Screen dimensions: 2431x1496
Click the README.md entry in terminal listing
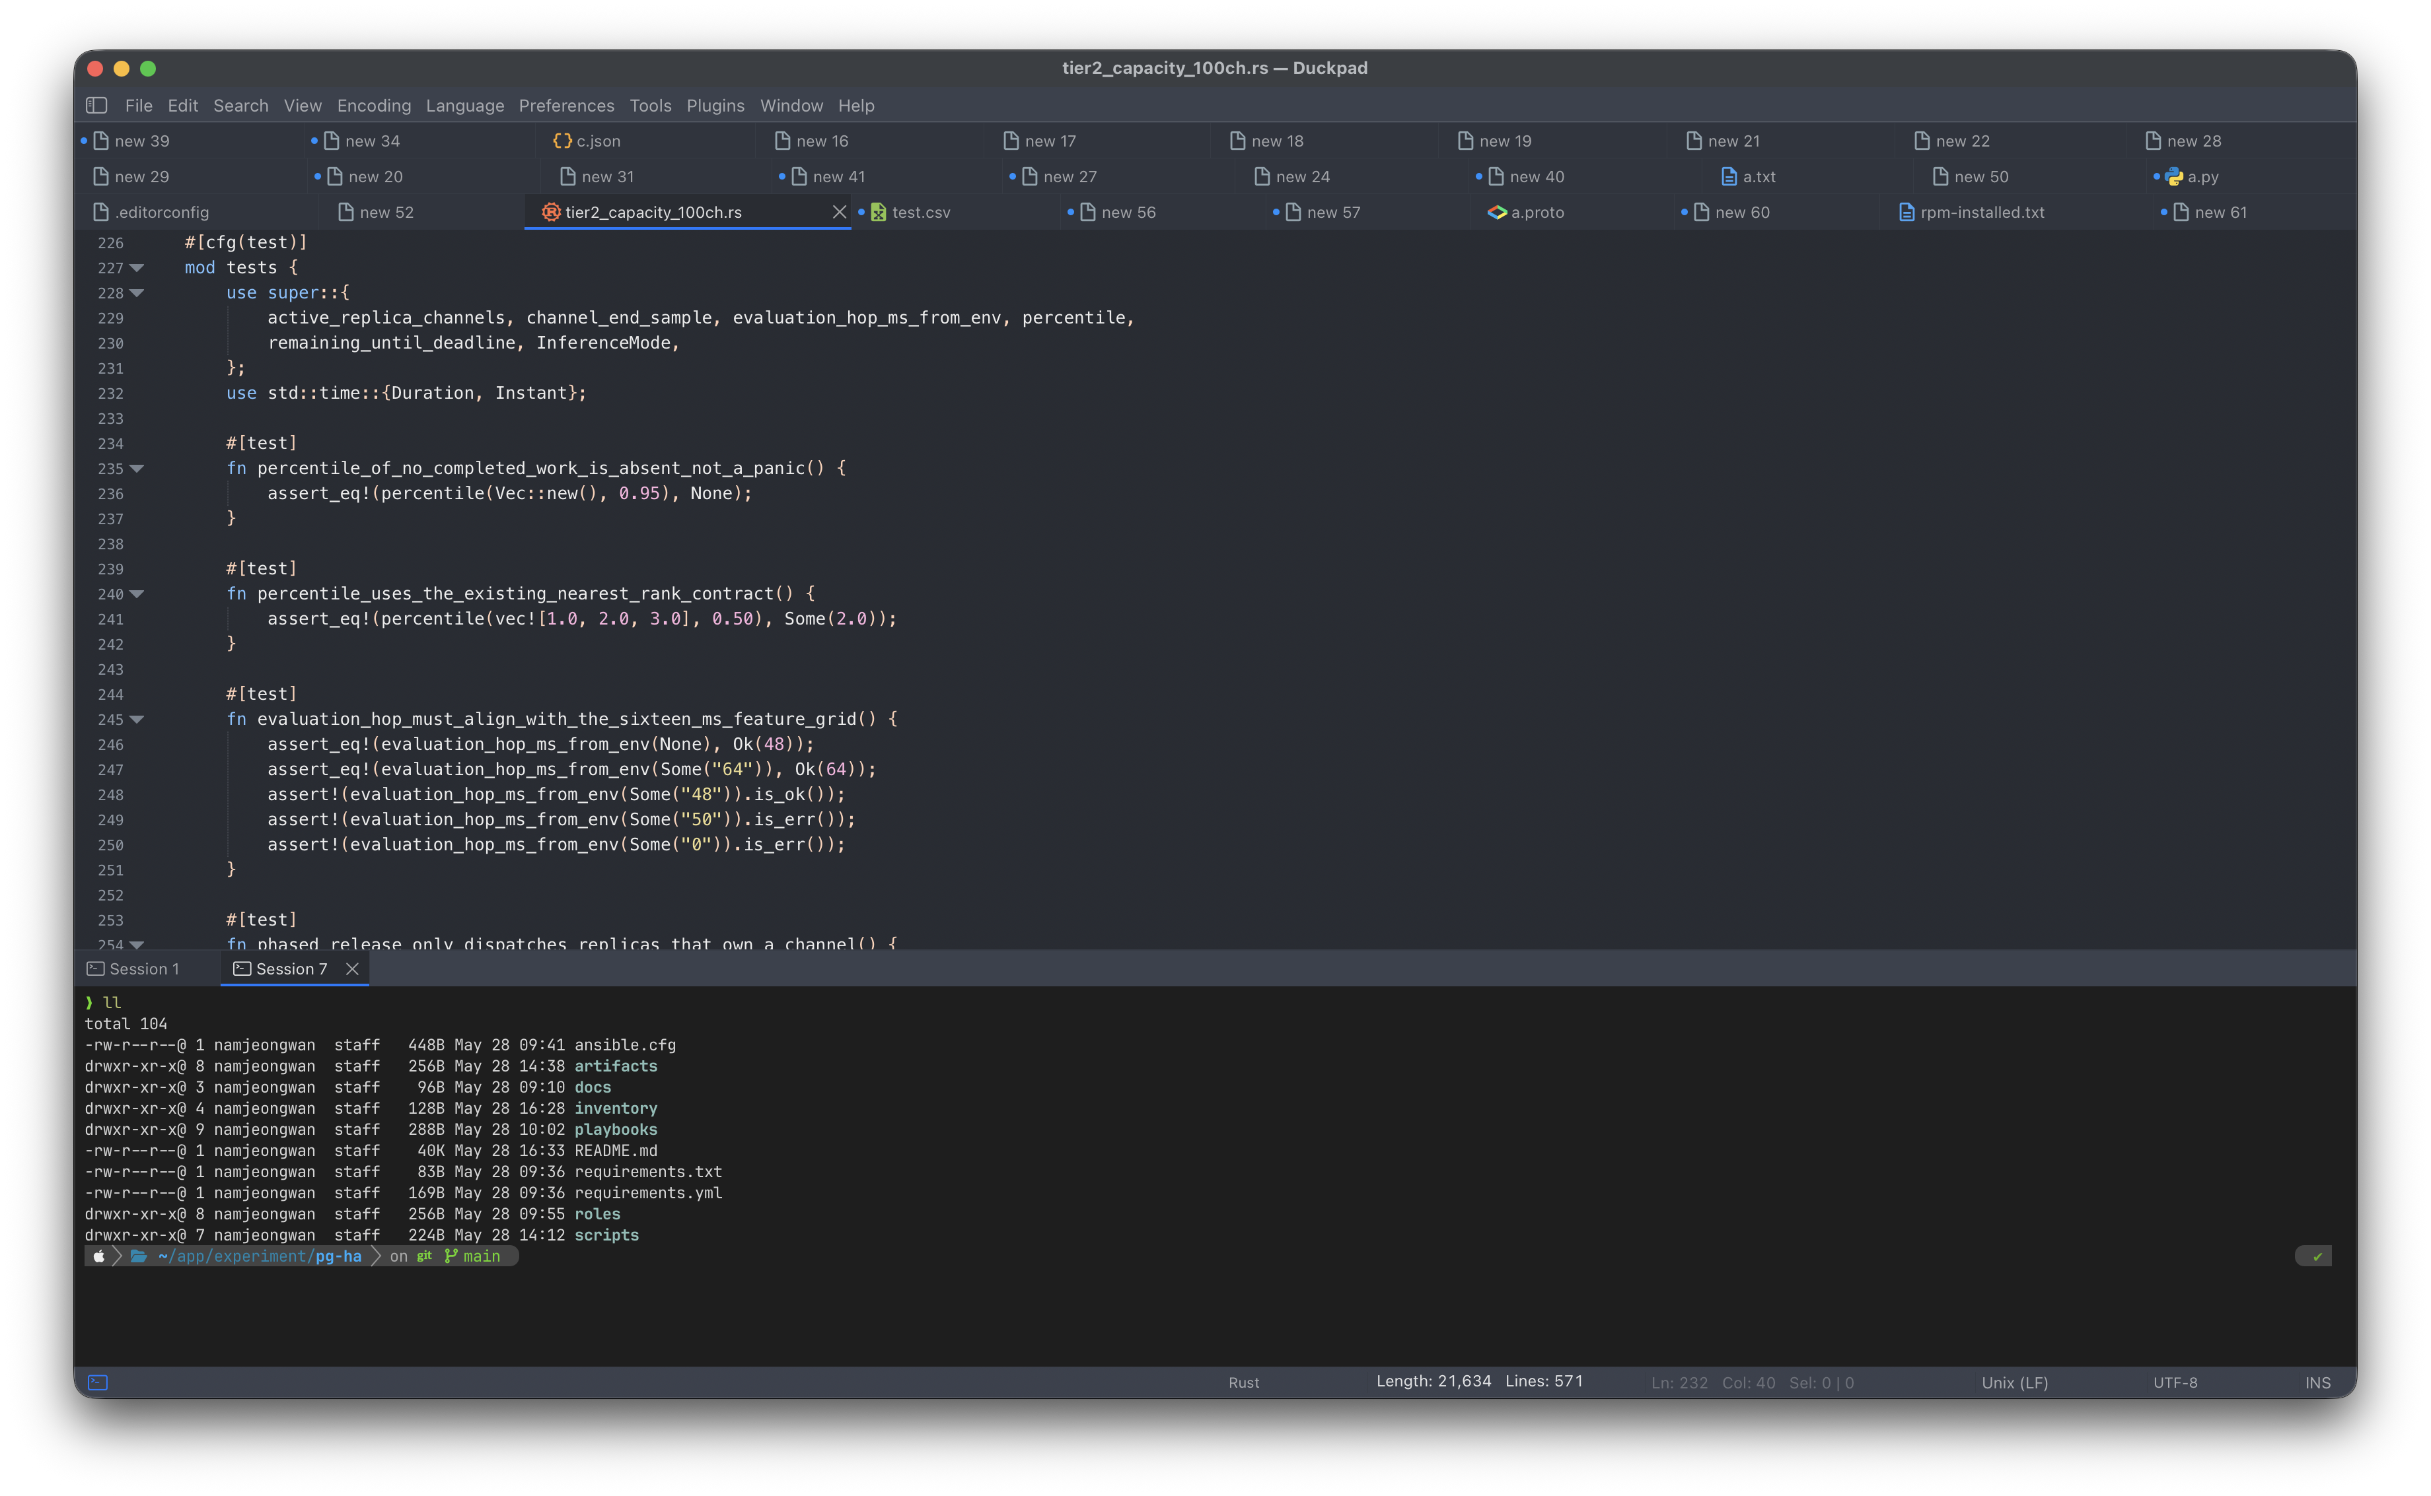[x=616, y=1151]
